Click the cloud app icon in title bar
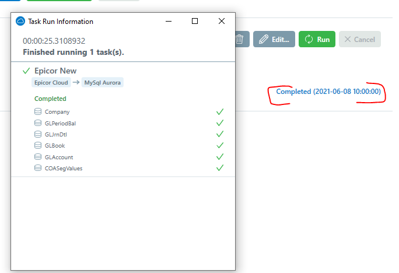The width and height of the screenshot is (399, 273). click(x=20, y=21)
